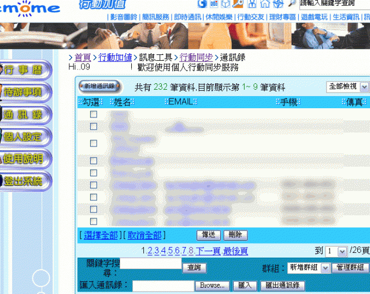Open the blue G globe icon
The image size is (370, 294).
(x=202, y=3)
